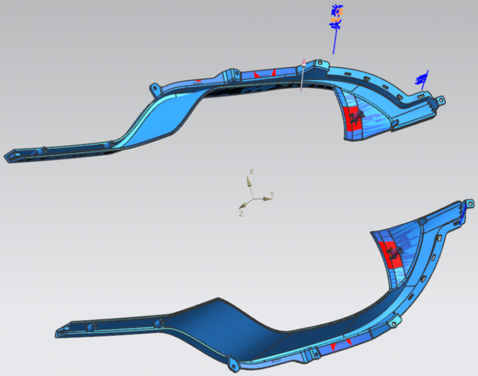The height and width of the screenshot is (376, 478).
Task: Pick the pink vector arrow handle on upper part
Action: coord(303,64)
